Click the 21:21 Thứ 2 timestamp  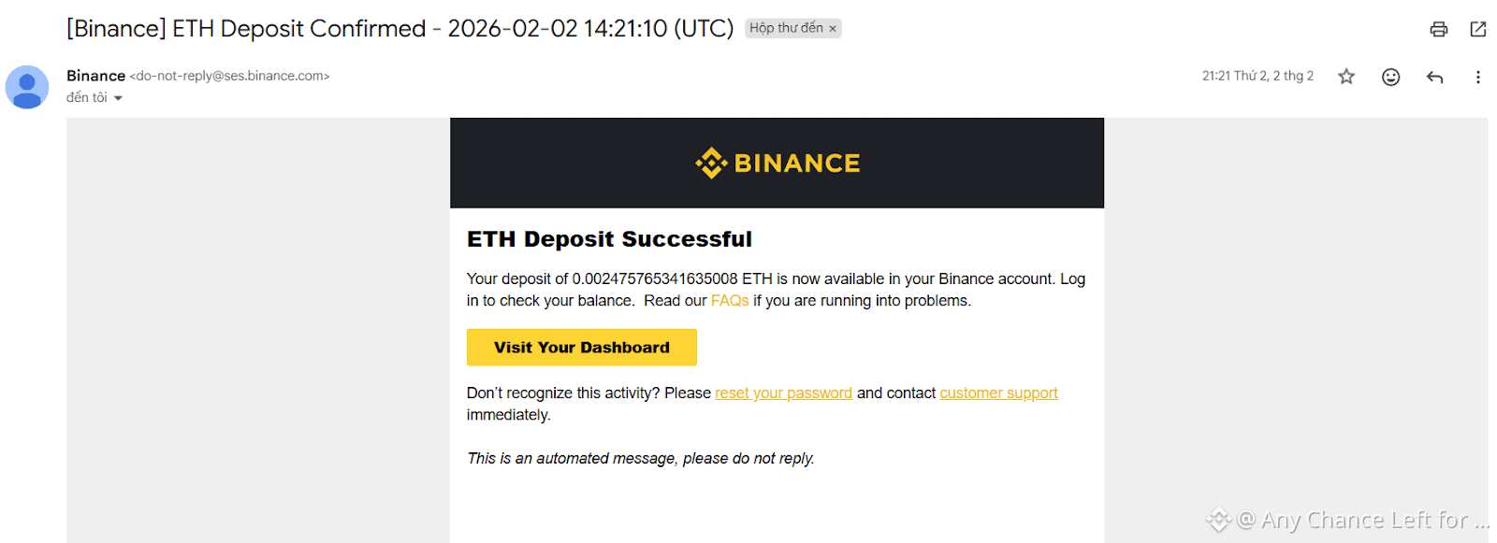point(1257,76)
